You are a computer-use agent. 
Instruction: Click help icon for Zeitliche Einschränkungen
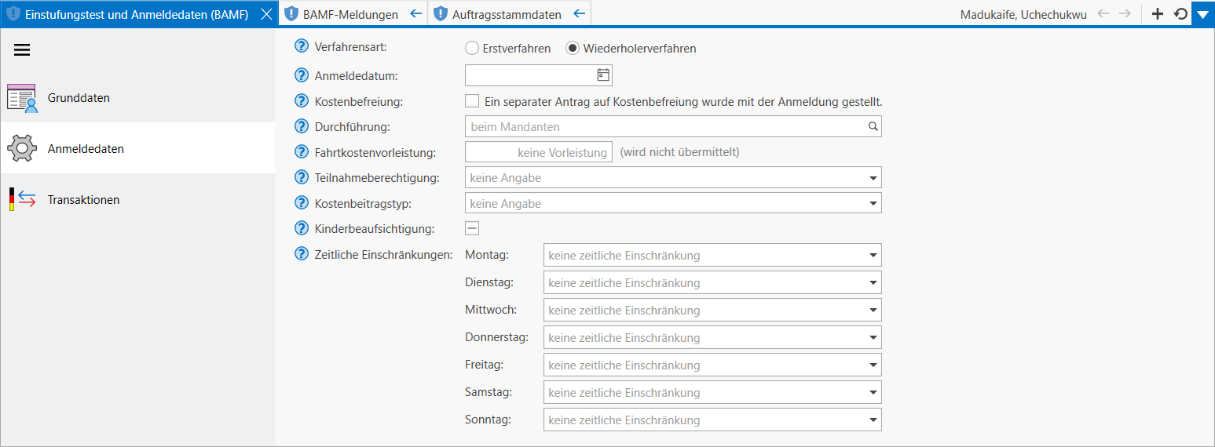(301, 254)
